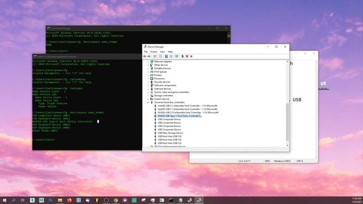Open the File menu in Device Manager
This screenshot has width=363, height=204.
click(x=146, y=52)
